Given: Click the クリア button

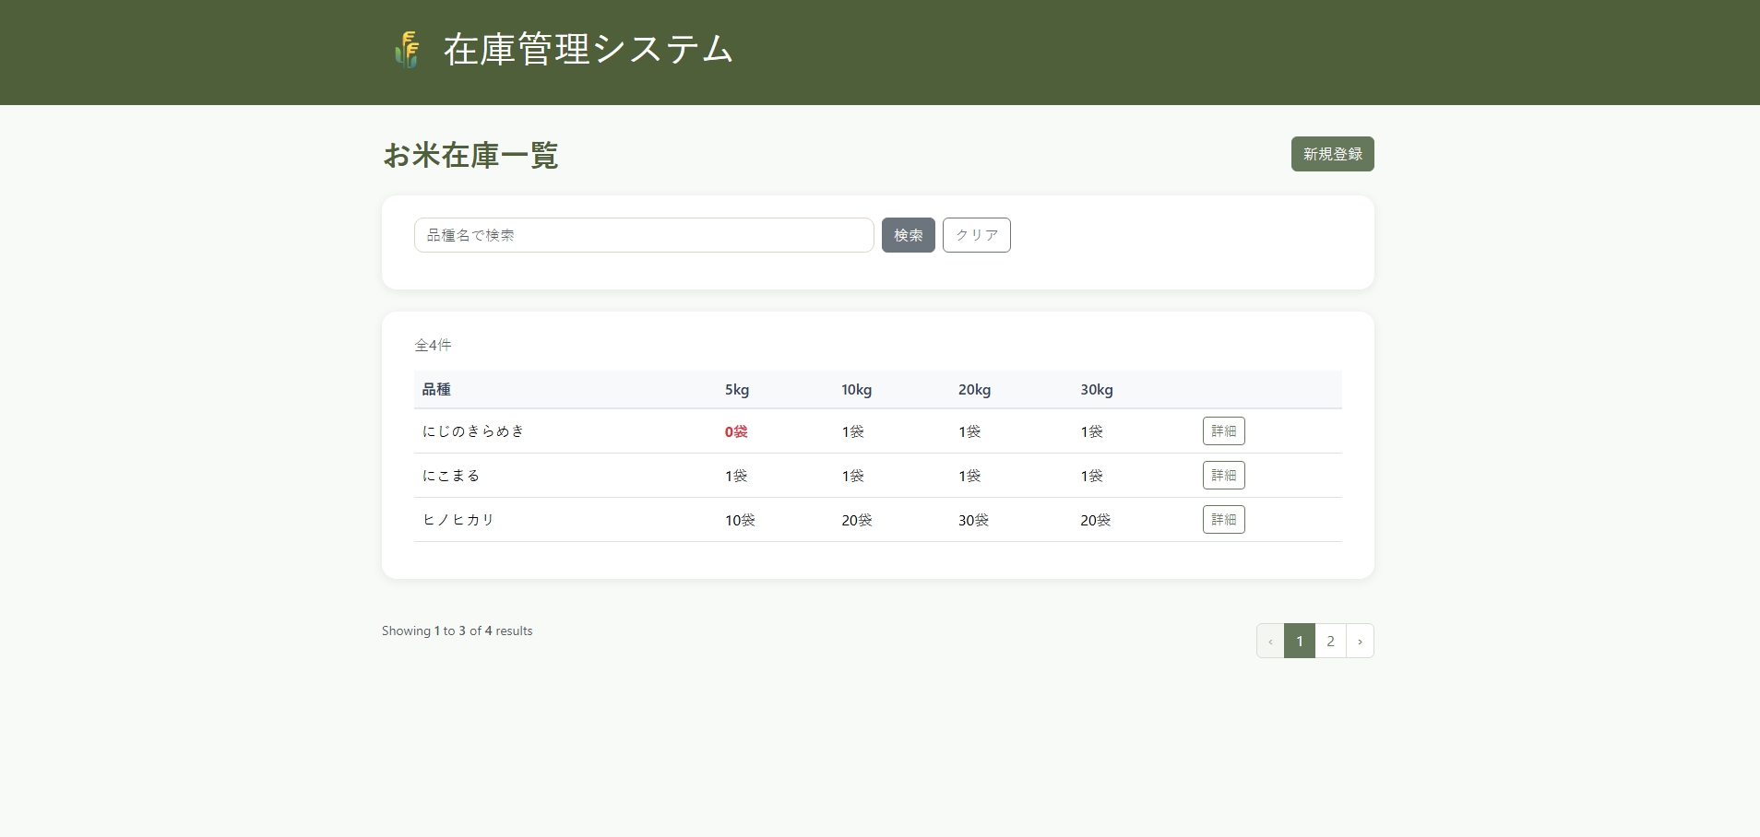Looking at the screenshot, I should pyautogui.click(x=977, y=235).
